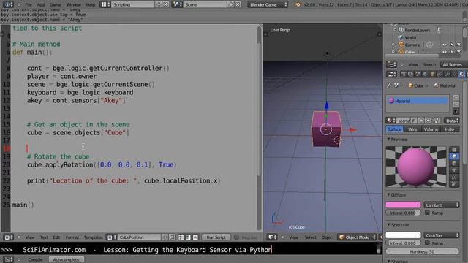Expand the RenderLayers tree item

tap(395, 30)
